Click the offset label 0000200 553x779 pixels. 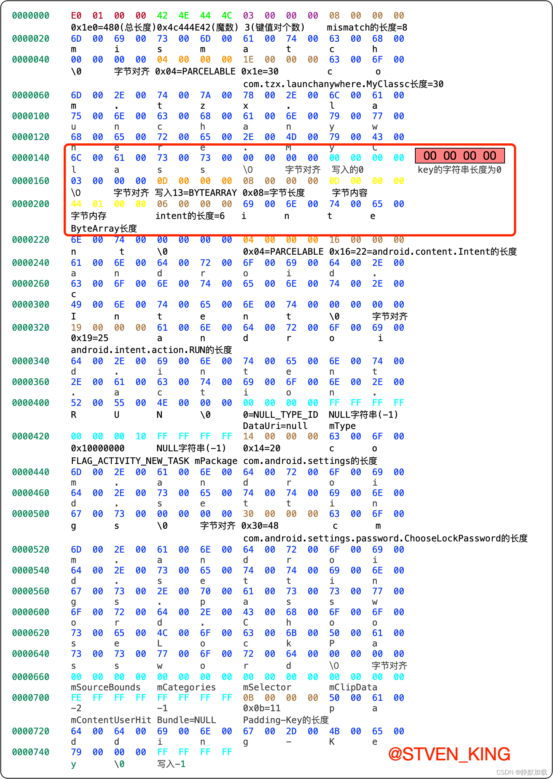[31, 204]
